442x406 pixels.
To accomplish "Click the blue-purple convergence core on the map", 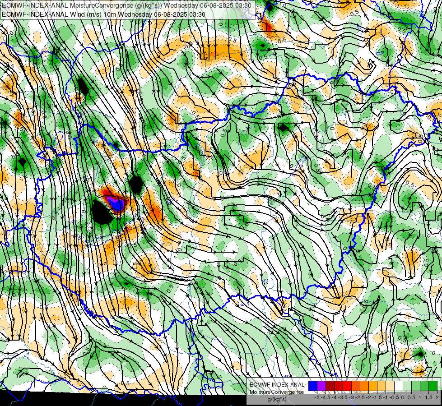I will click(x=116, y=203).
